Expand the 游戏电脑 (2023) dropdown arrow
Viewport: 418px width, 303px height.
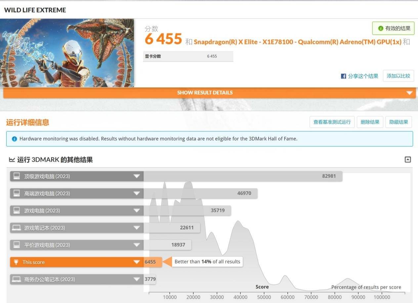137,210
